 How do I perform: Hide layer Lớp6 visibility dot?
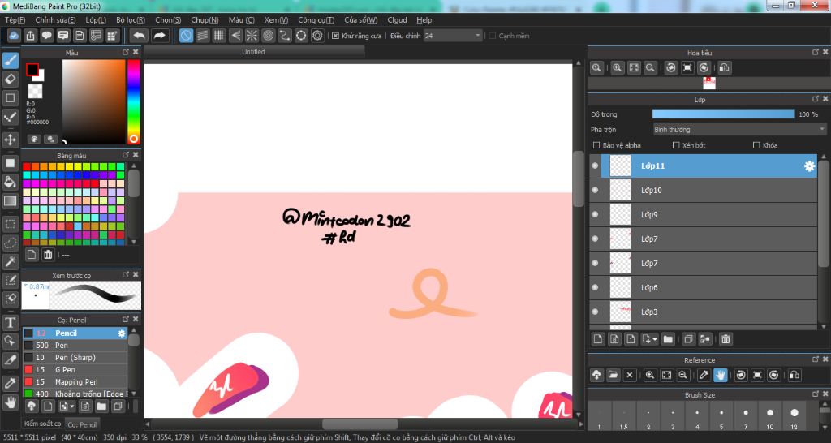595,287
